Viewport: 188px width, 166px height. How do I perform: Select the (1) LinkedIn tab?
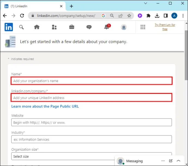[x=33, y=6]
